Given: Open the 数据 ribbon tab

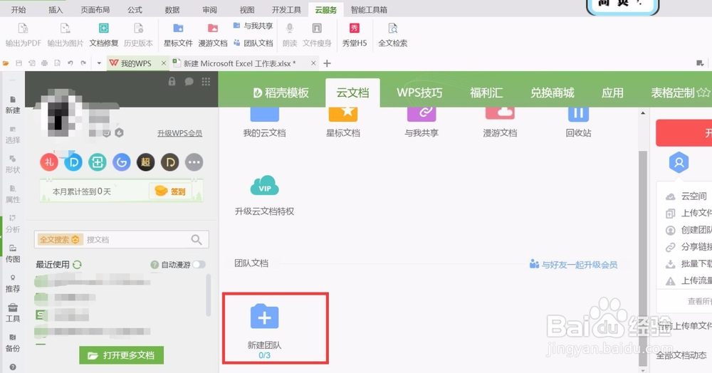Looking at the screenshot, I should (x=172, y=9).
